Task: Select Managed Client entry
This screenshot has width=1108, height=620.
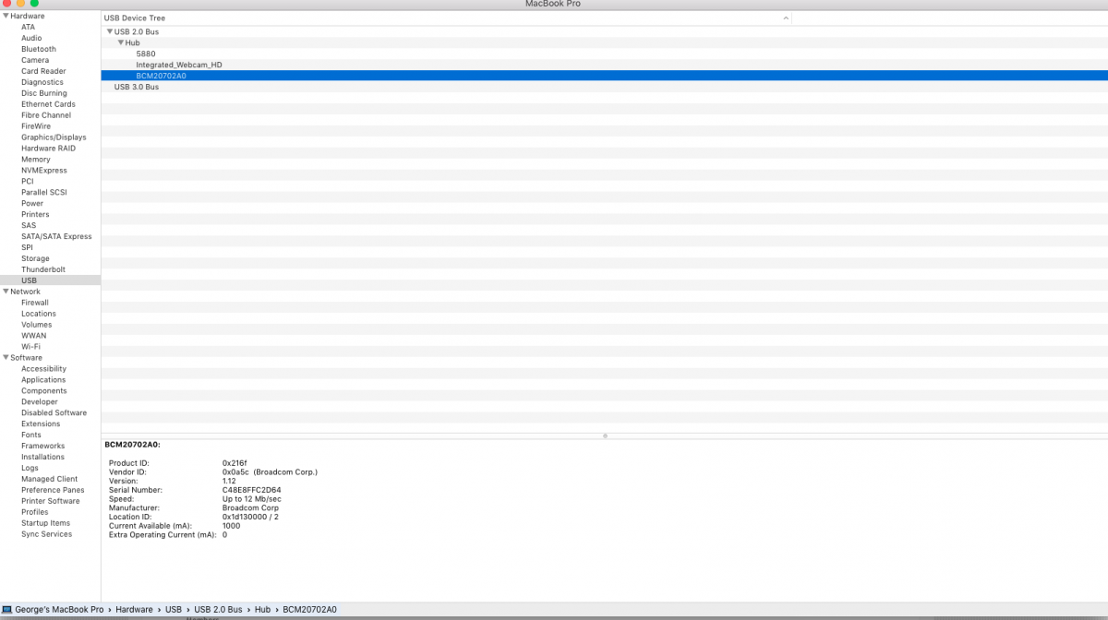Action: (x=50, y=480)
